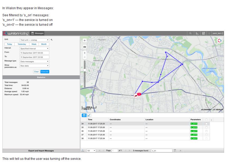The width and height of the screenshot is (228, 163).
Task: Open the 'Raw data' parameters dropdown
Action: click(x=34, y=66)
